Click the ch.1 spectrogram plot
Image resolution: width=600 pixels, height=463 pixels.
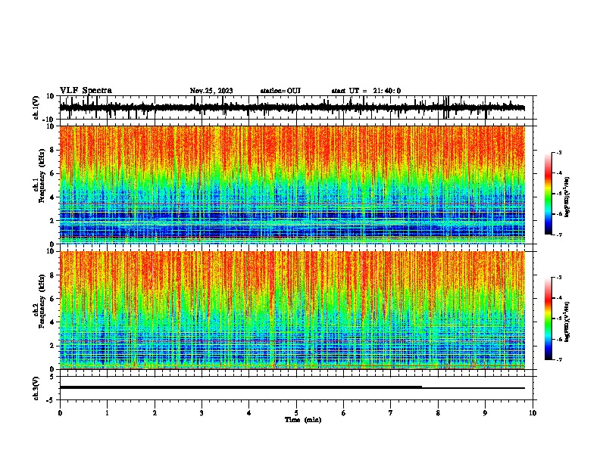click(292, 185)
